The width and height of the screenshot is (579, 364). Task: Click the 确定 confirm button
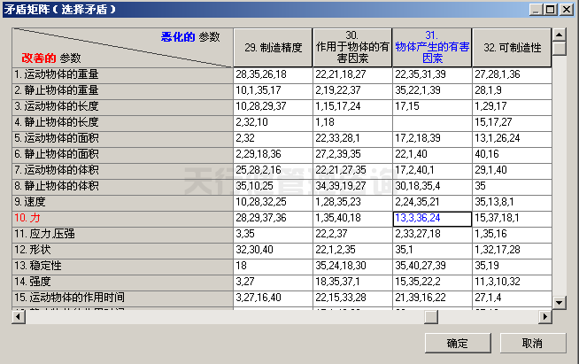click(458, 343)
